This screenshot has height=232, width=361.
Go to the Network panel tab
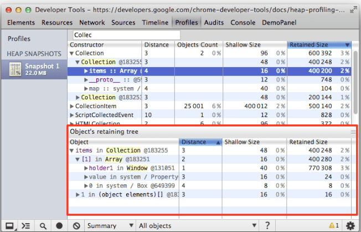click(x=92, y=23)
